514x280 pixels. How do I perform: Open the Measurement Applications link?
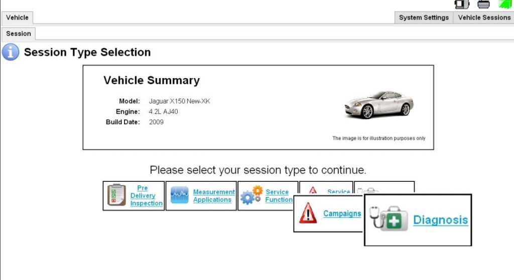point(213,196)
